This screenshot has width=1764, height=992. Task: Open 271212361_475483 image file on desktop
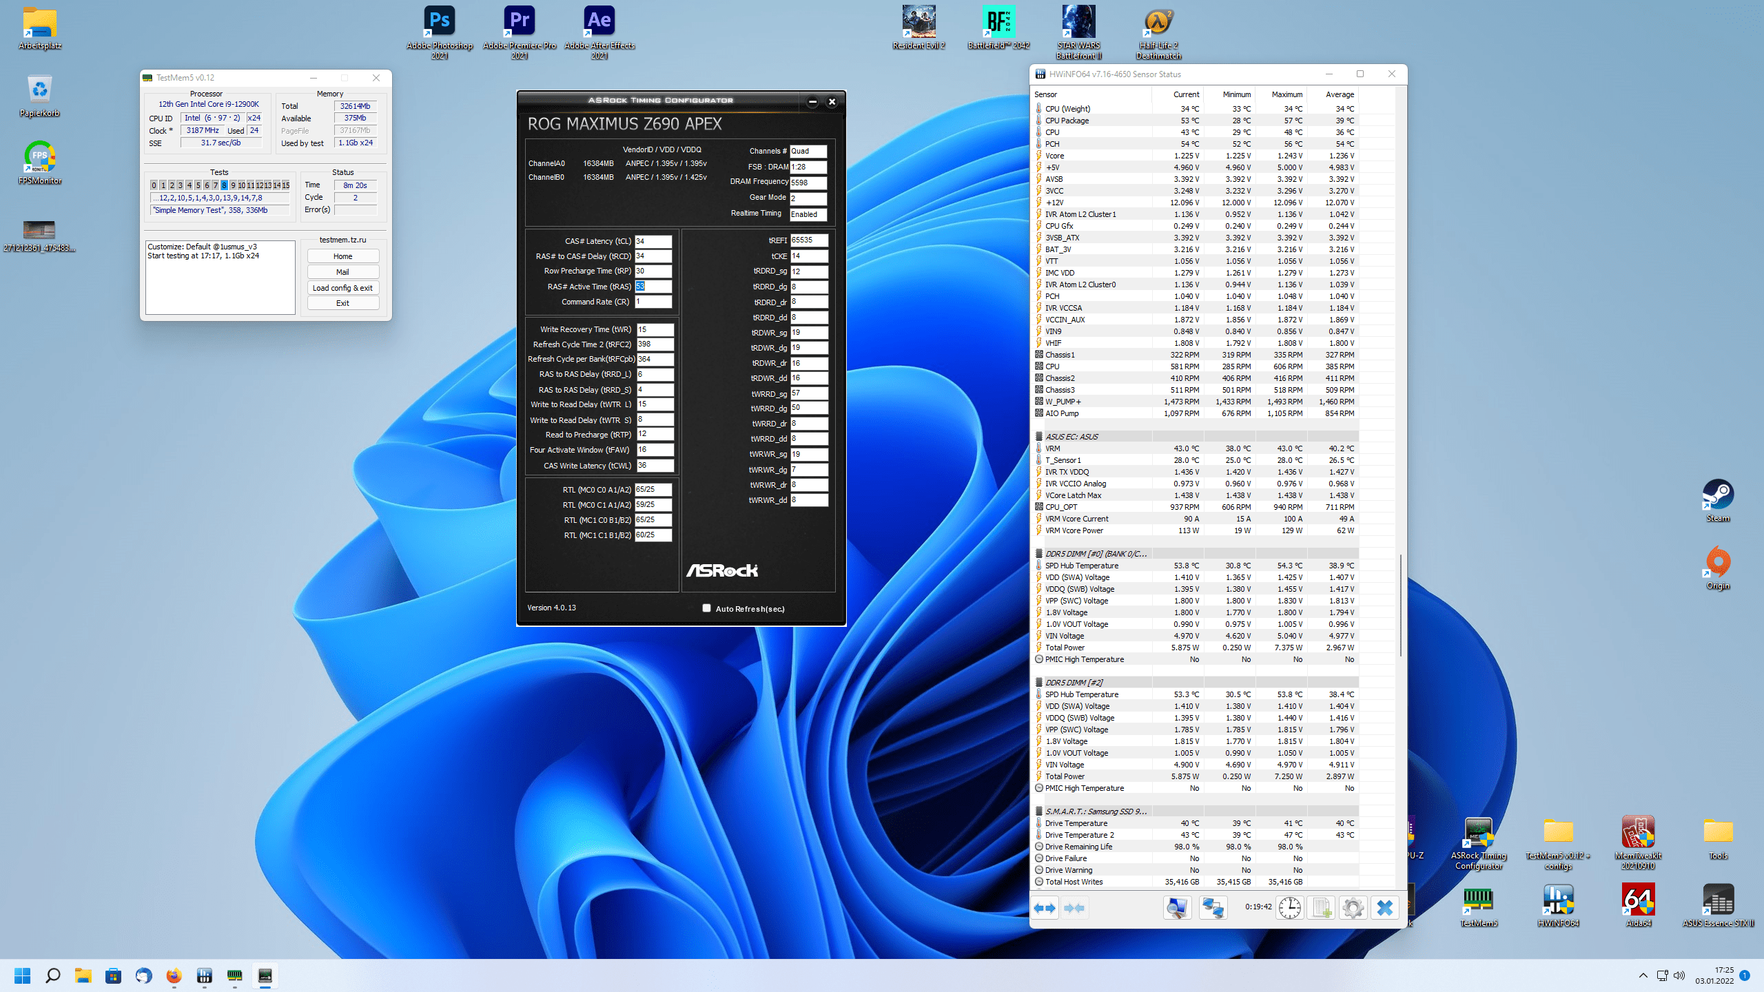tap(39, 236)
